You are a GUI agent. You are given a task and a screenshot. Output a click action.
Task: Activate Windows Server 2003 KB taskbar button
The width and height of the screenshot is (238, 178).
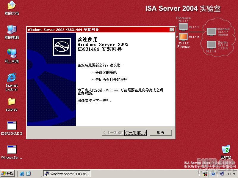tap(67, 174)
